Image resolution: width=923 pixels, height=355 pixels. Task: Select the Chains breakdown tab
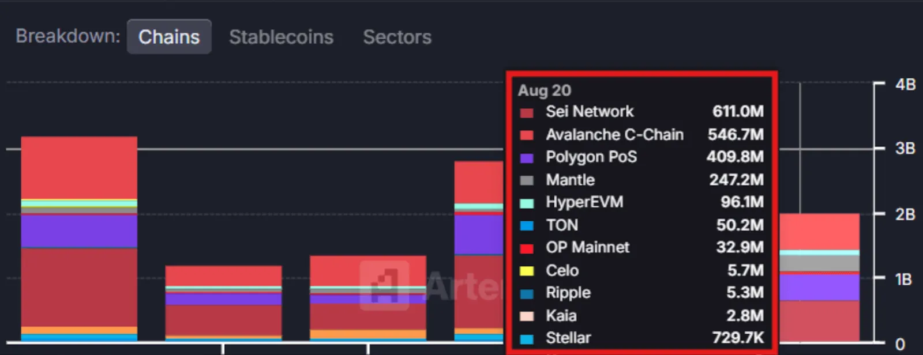tap(169, 37)
